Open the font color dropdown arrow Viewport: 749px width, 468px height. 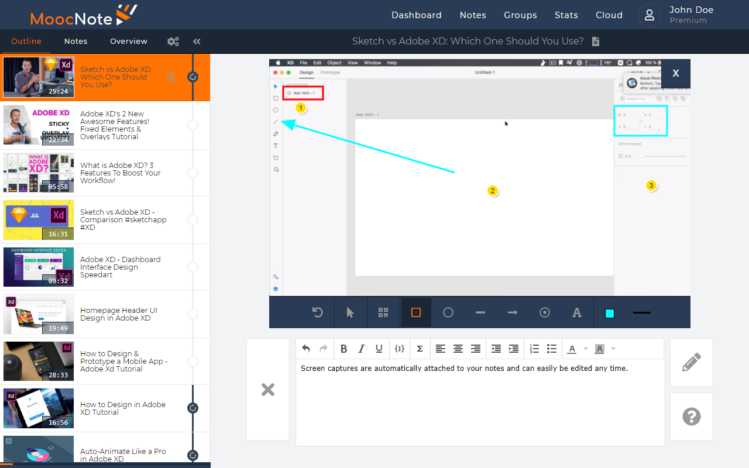586,349
